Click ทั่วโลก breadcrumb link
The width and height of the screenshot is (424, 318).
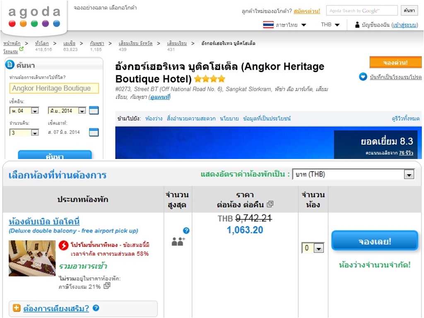point(42,43)
